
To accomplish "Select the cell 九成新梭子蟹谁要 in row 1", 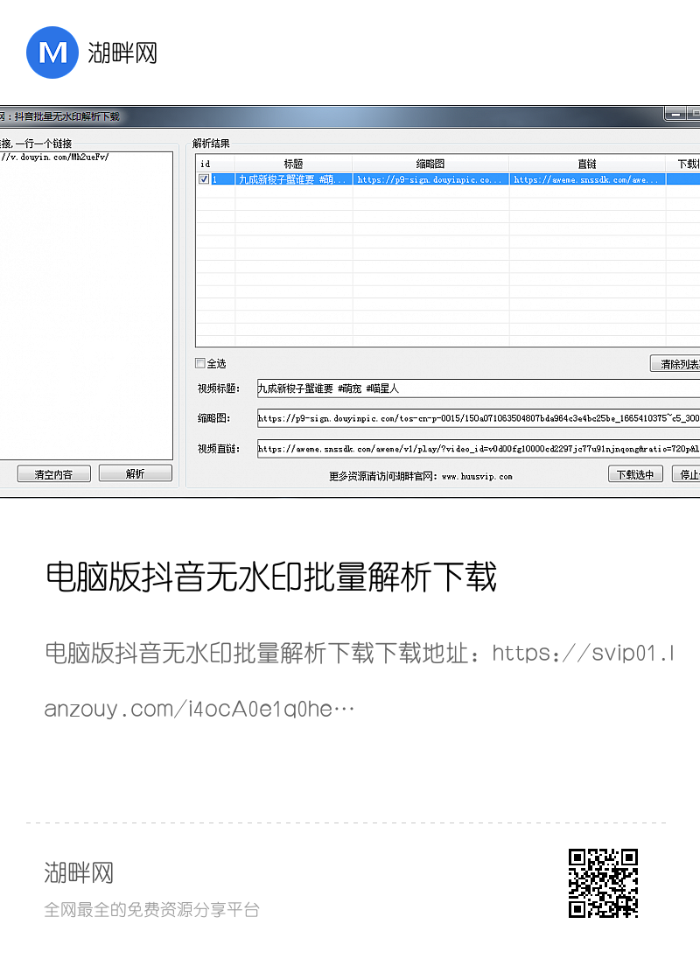I will pos(294,179).
